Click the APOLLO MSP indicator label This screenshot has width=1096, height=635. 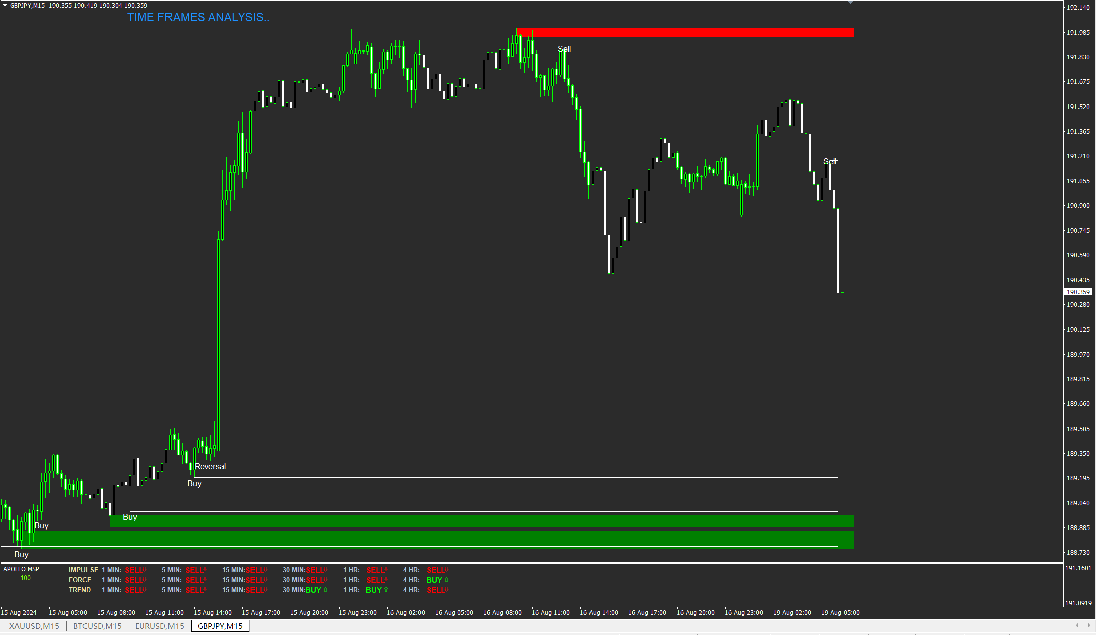pos(21,569)
